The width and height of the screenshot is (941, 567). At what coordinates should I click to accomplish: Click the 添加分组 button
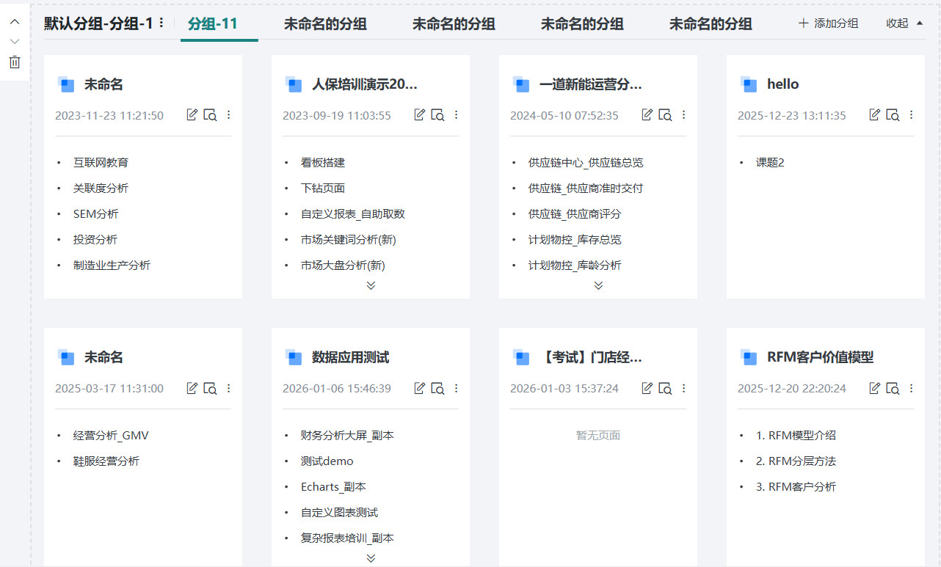click(828, 23)
